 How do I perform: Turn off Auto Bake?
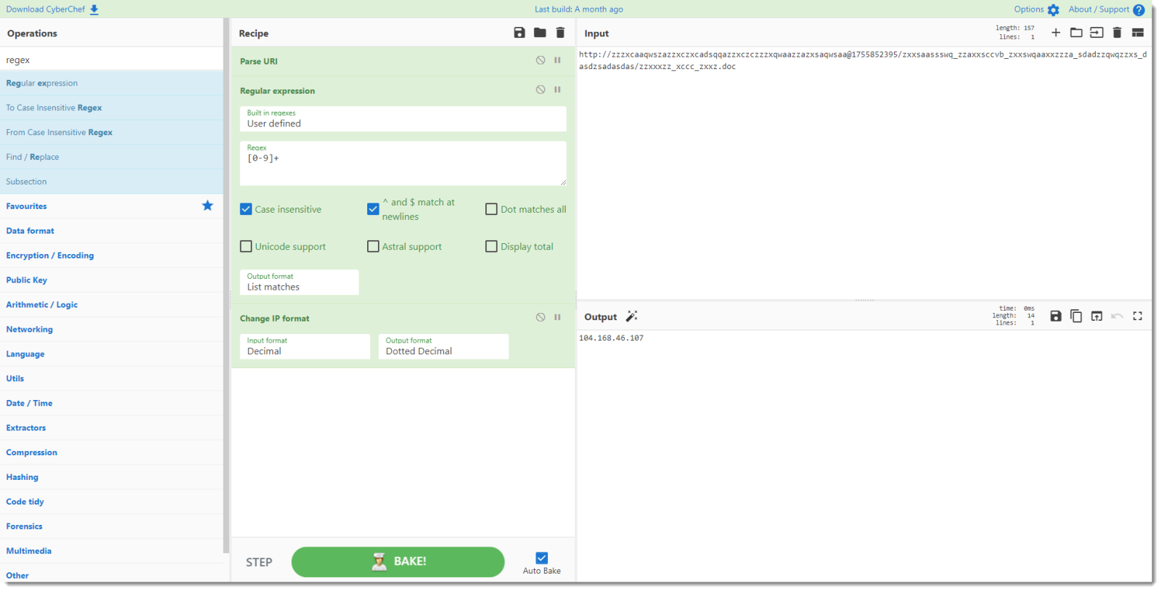541,558
